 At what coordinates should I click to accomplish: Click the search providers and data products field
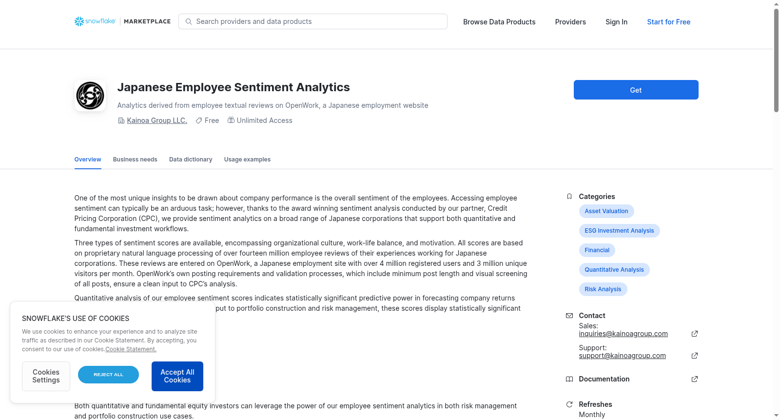pyautogui.click(x=313, y=21)
